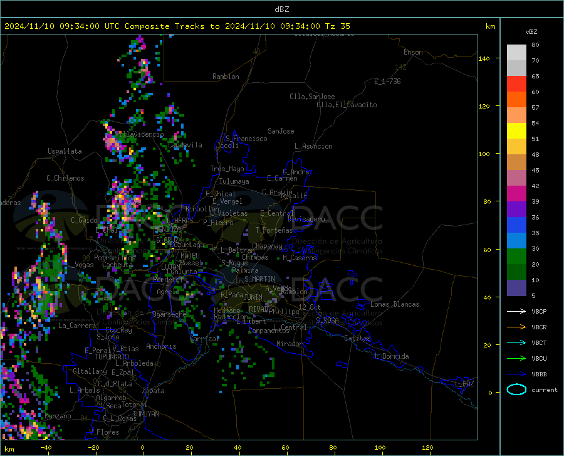Click the L_Asuncion map label
Viewport: 564px width, 456px height.
(x=313, y=146)
